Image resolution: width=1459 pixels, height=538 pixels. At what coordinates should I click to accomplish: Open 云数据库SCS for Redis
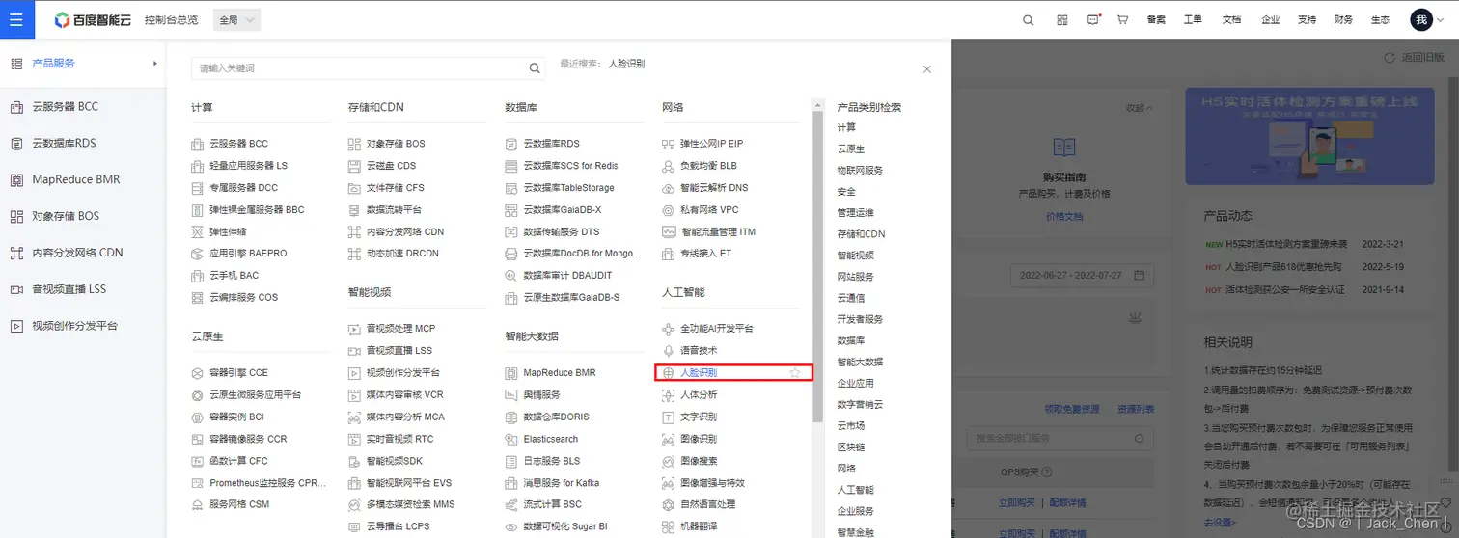pyautogui.click(x=570, y=166)
